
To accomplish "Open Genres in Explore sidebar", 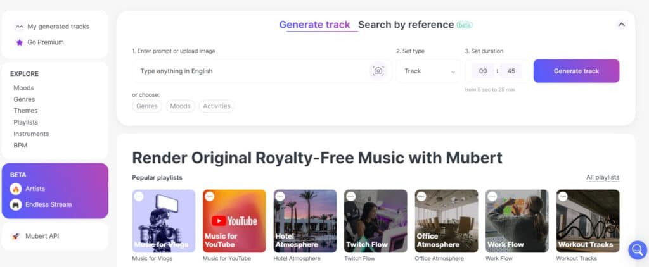I will 24,99.
